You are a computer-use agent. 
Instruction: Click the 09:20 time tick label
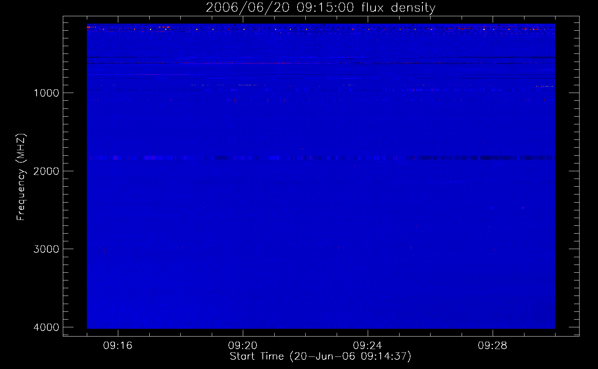click(x=243, y=346)
